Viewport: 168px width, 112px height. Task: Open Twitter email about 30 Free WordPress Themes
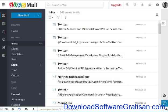102,27
